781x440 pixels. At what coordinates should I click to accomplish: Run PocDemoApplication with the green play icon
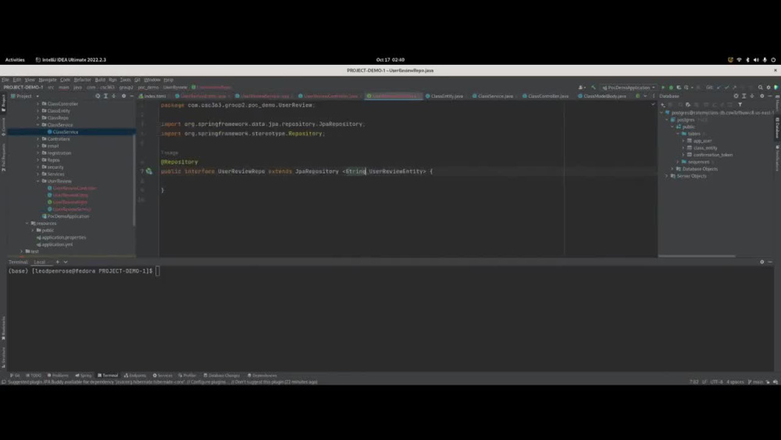(663, 88)
